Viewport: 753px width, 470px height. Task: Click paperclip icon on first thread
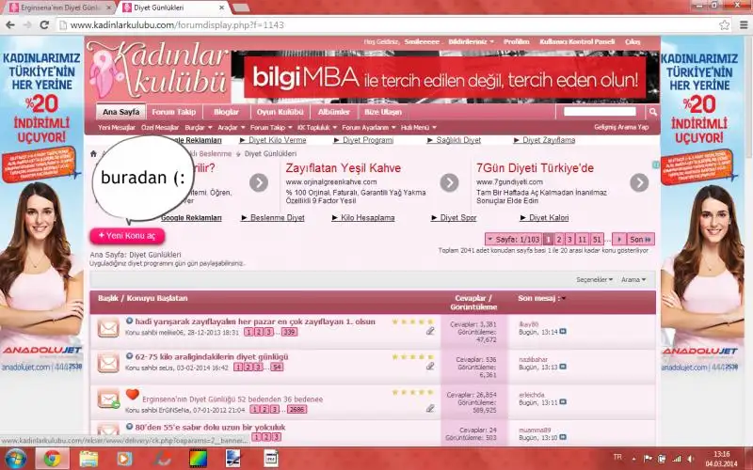430,331
